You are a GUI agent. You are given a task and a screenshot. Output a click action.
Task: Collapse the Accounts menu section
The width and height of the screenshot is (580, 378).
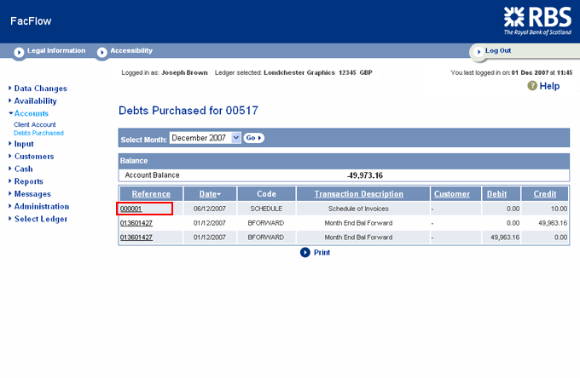point(31,113)
